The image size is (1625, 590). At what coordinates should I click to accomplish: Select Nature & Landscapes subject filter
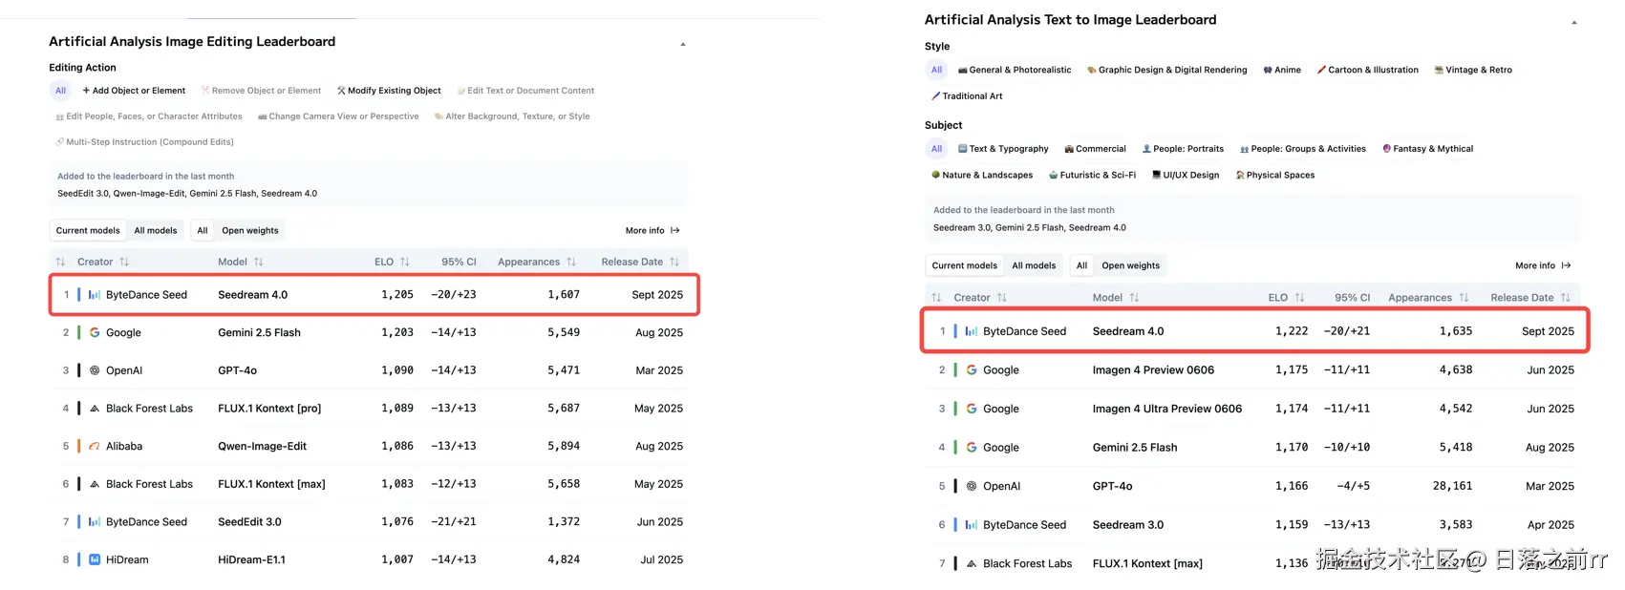(x=981, y=175)
